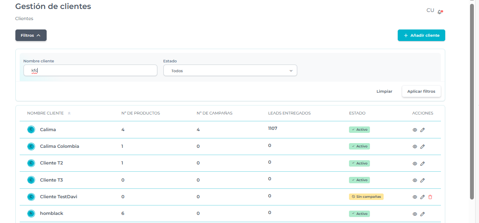View Cliente T3 with eye icon

point(414,180)
